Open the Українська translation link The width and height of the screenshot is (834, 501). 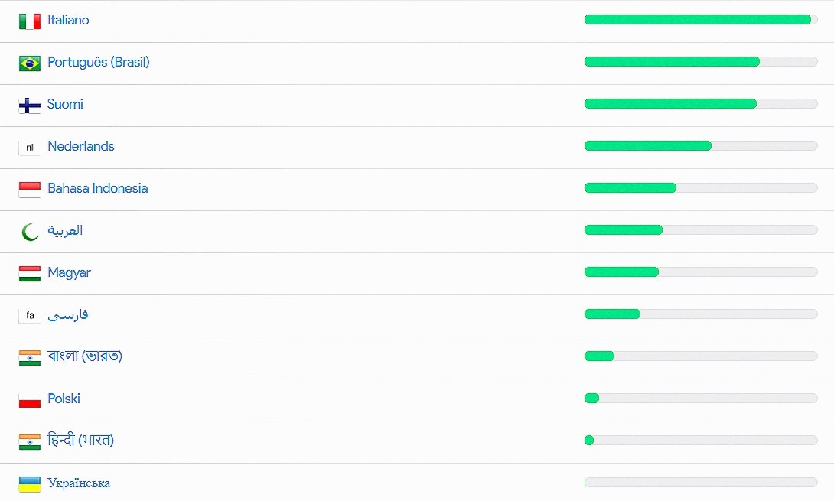coord(79,483)
